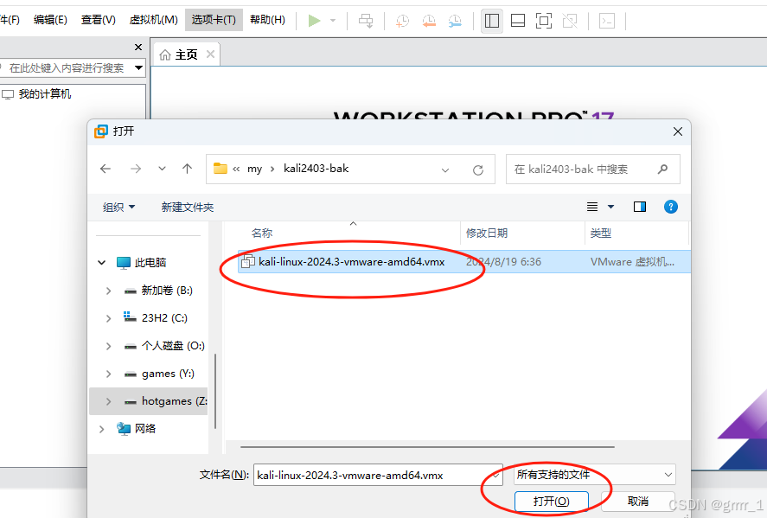The image size is (767, 518).
Task: Close the 主页 tab
Action: click(x=211, y=54)
